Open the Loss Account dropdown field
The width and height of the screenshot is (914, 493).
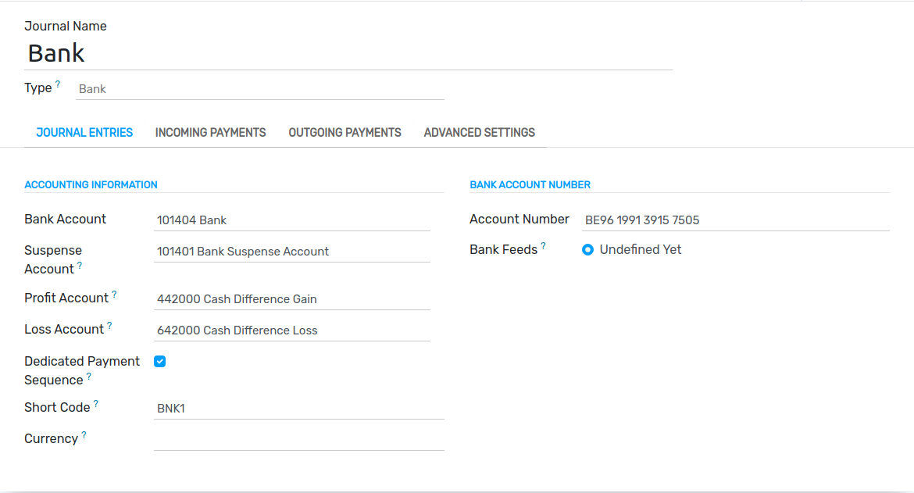(x=292, y=330)
